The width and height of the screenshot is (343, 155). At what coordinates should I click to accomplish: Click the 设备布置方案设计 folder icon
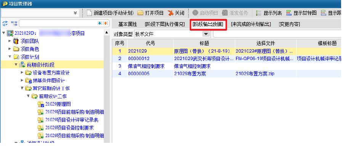point(28,73)
